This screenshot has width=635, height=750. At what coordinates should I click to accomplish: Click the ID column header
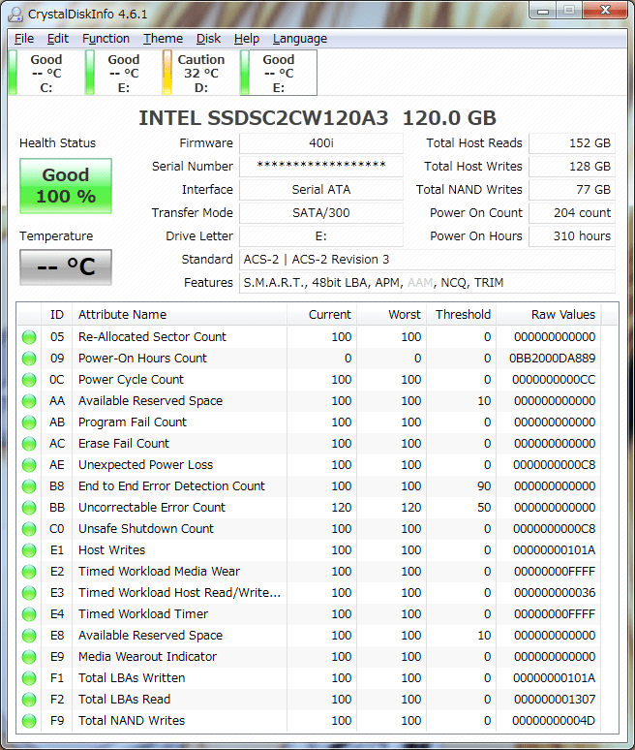click(x=56, y=314)
